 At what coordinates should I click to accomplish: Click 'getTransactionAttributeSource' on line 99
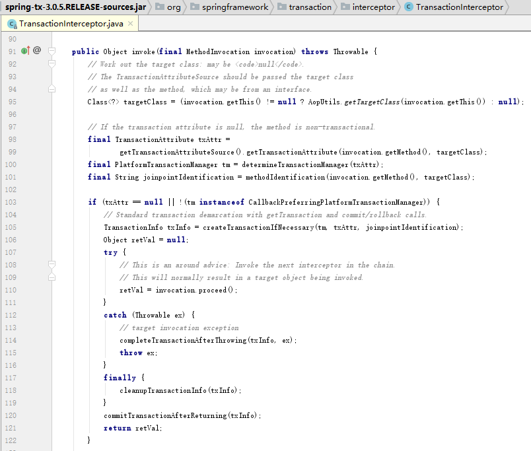tap(177, 152)
